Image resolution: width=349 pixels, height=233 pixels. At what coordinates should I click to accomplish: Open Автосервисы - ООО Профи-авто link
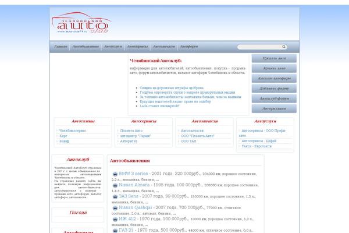pos(263,133)
